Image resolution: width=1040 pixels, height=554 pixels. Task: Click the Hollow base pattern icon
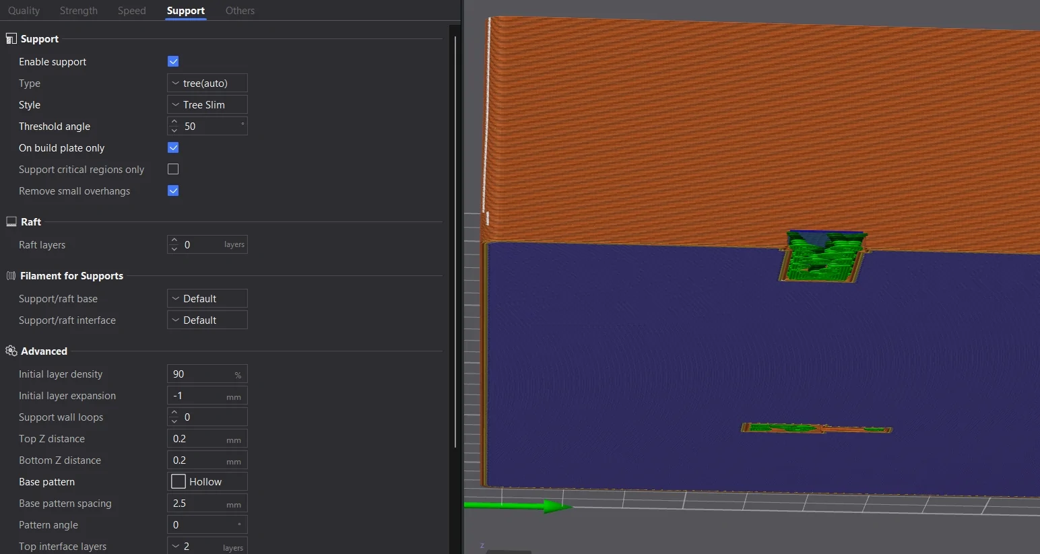point(178,481)
